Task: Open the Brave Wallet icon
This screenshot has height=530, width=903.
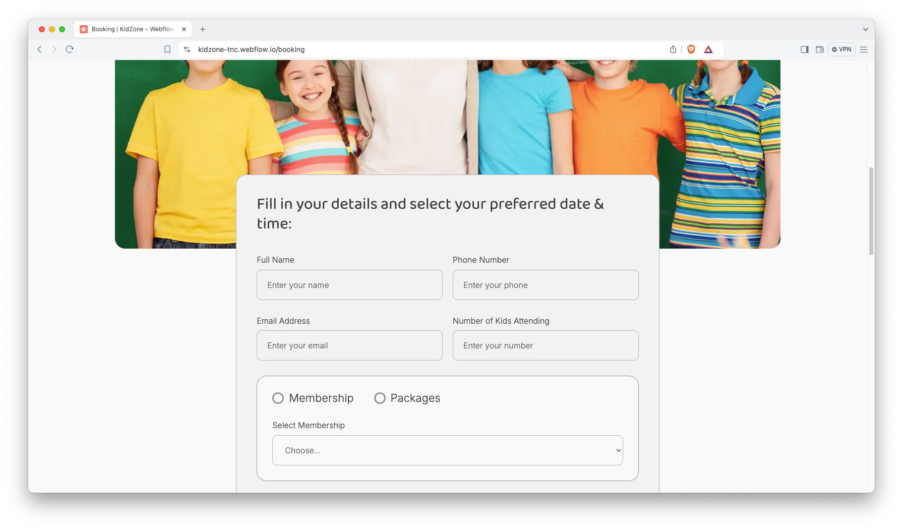Action: [x=820, y=49]
